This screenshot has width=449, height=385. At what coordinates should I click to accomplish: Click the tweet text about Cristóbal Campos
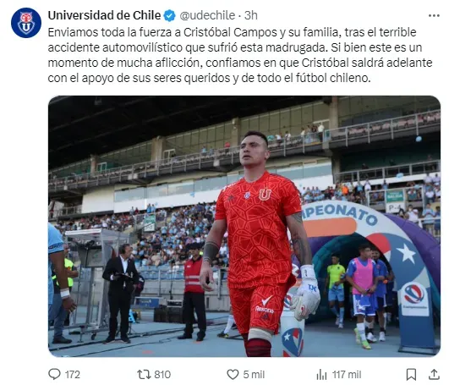[240, 55]
